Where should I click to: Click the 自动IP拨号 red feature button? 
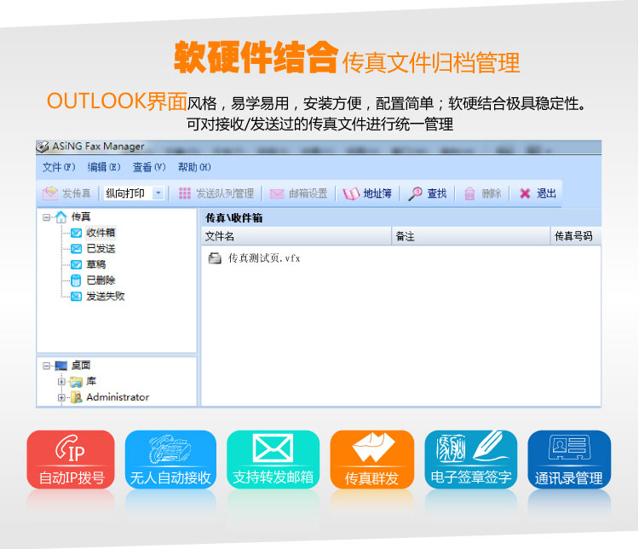coord(71,459)
